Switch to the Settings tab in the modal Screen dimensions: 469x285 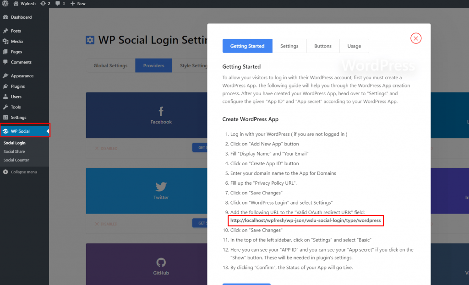coord(289,46)
